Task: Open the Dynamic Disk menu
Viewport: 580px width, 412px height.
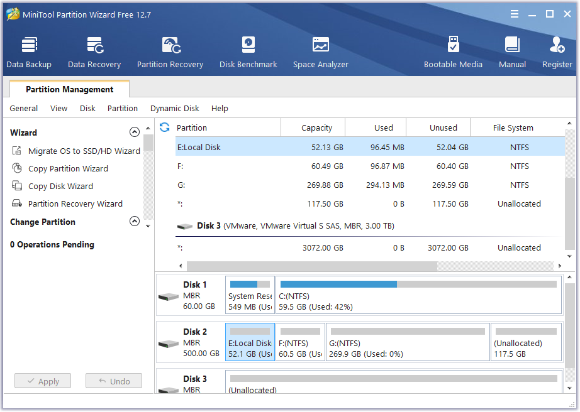Action: point(175,108)
